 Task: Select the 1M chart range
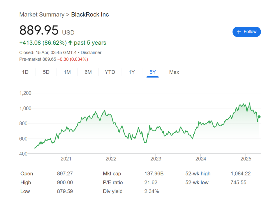pyautogui.click(x=67, y=72)
